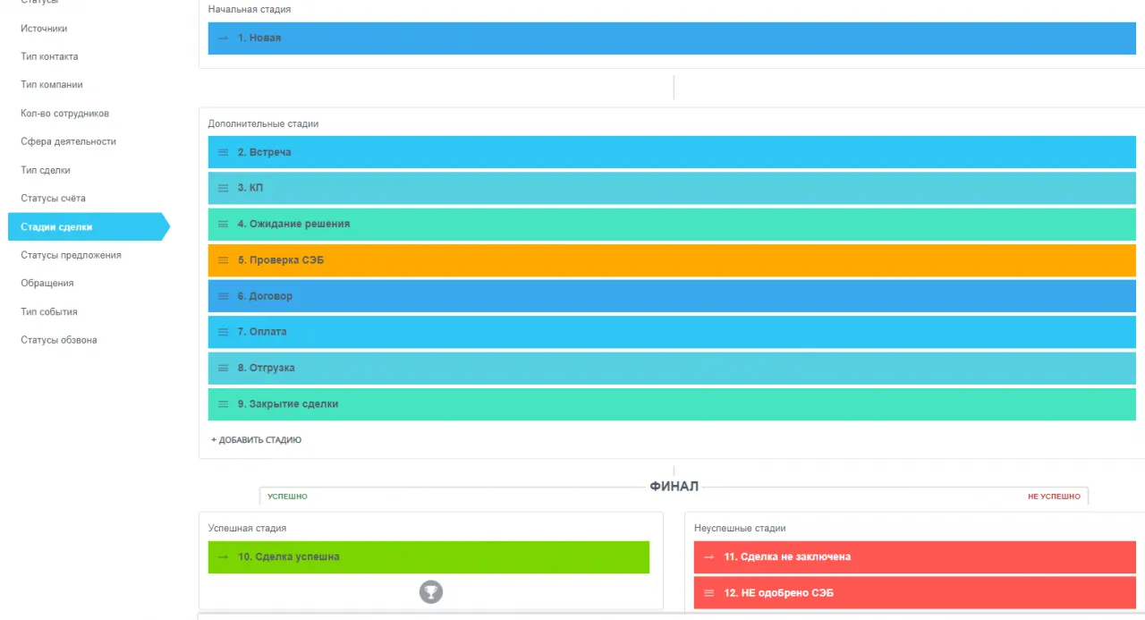Click drag handle icon of stage 3. КП
The image size is (1145, 620).
[224, 188]
